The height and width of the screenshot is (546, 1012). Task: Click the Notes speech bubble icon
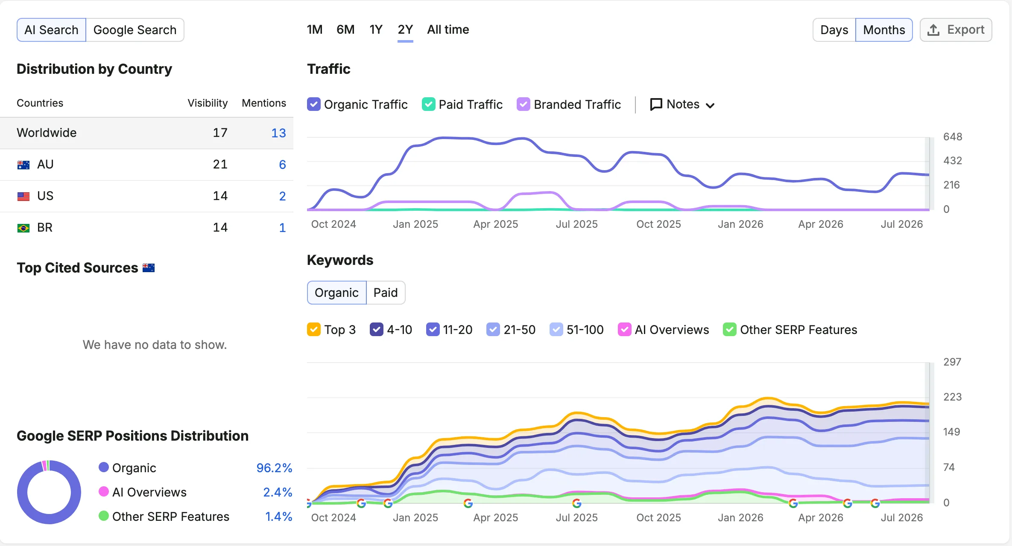click(x=656, y=105)
